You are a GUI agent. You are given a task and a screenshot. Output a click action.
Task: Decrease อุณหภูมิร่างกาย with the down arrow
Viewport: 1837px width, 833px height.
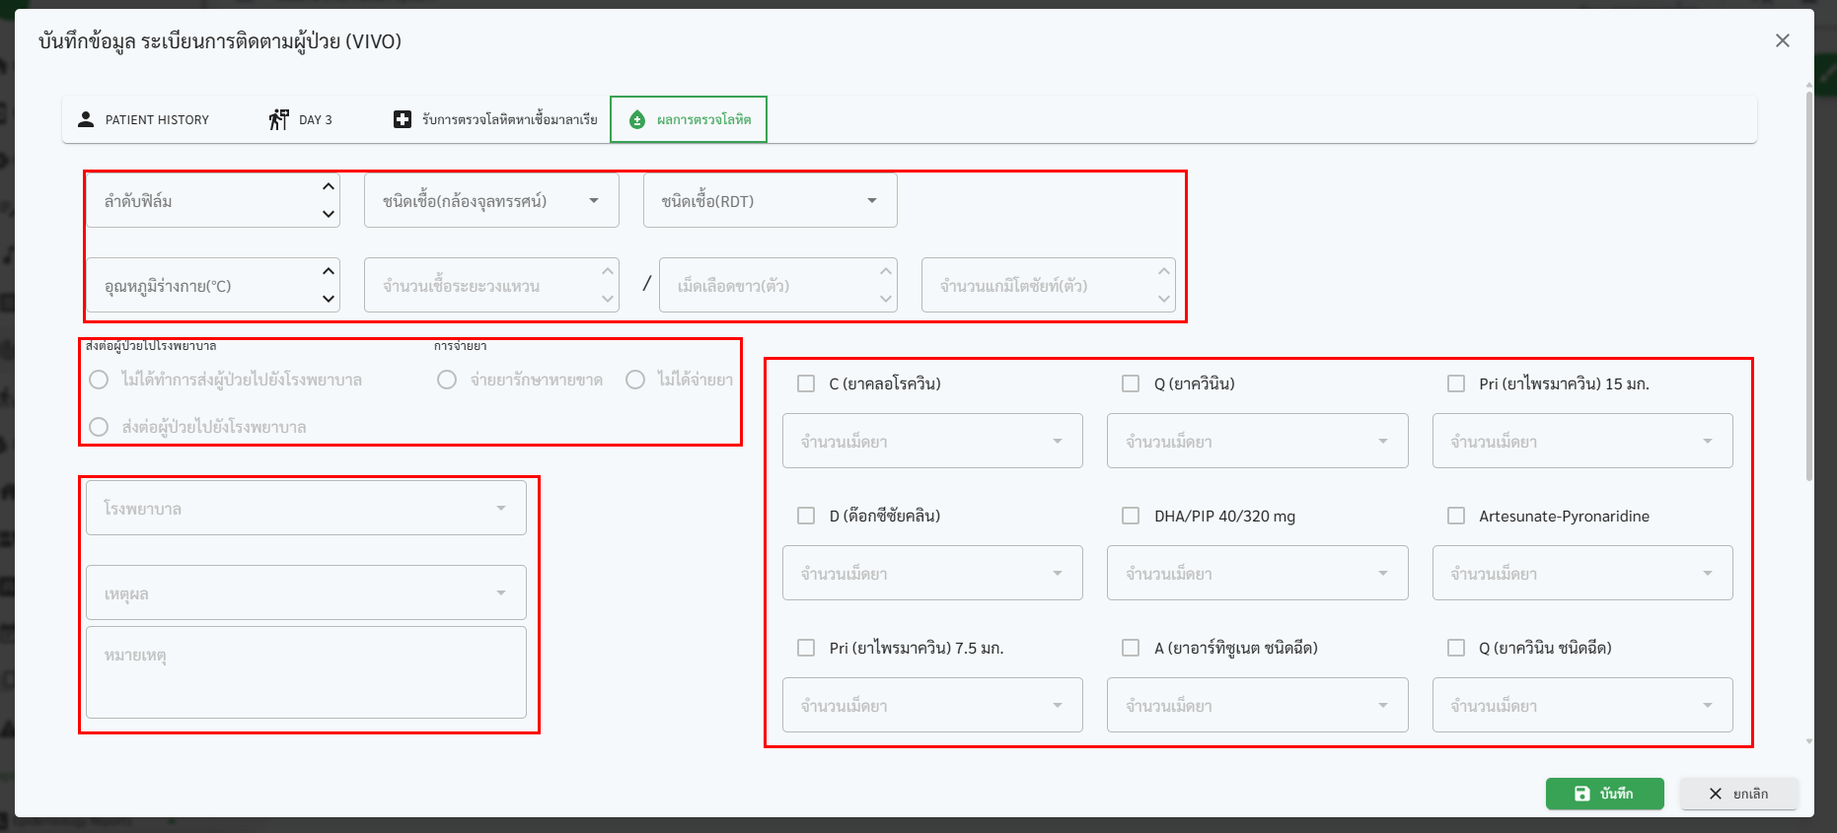click(x=329, y=299)
